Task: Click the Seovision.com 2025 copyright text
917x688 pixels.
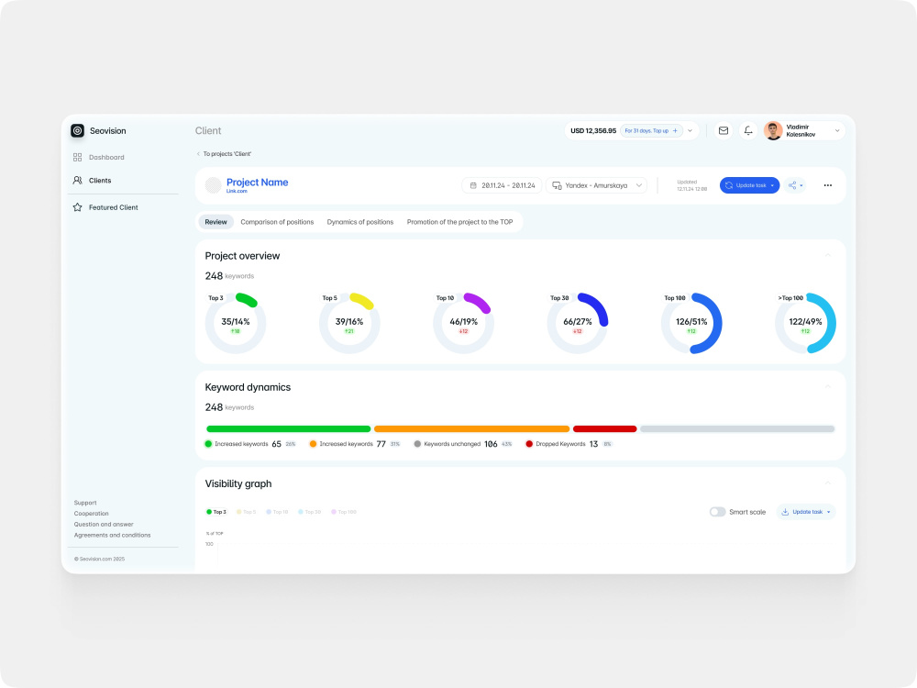Action: pyautogui.click(x=99, y=559)
